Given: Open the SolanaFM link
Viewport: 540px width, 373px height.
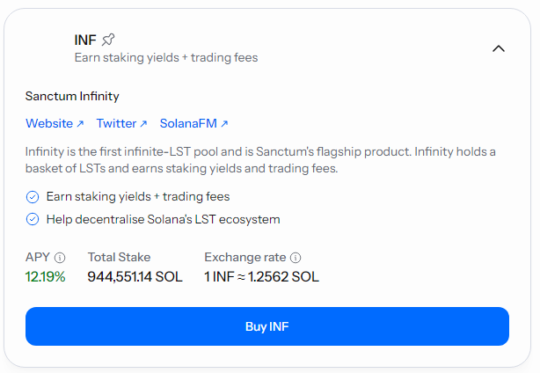Looking at the screenshot, I should [188, 124].
